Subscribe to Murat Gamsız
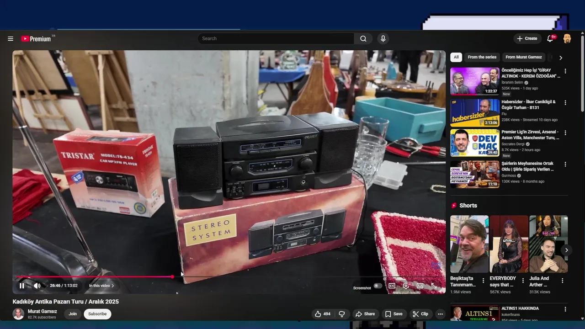 pos(97,314)
